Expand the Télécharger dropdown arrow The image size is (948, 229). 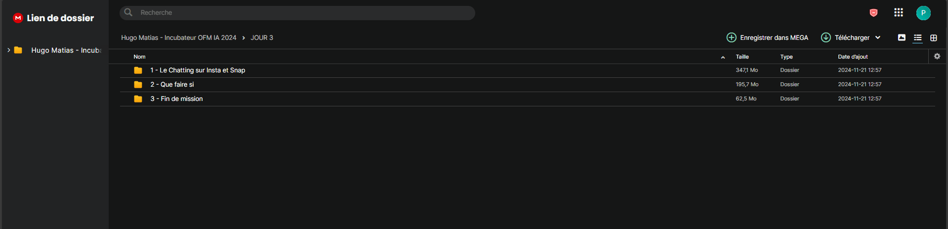(878, 37)
